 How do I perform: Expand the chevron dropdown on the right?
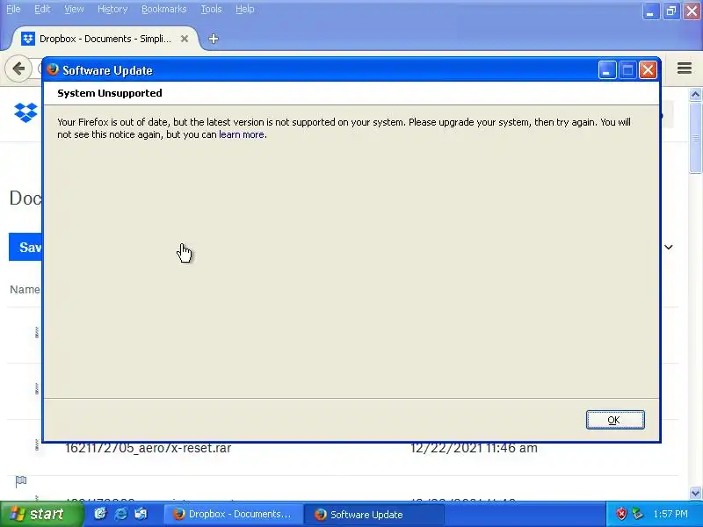669,247
